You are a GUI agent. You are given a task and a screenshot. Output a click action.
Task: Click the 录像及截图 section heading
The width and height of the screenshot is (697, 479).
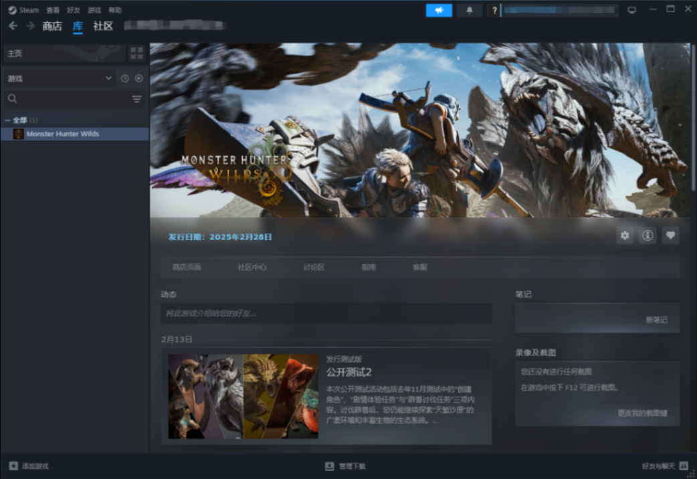(x=536, y=353)
